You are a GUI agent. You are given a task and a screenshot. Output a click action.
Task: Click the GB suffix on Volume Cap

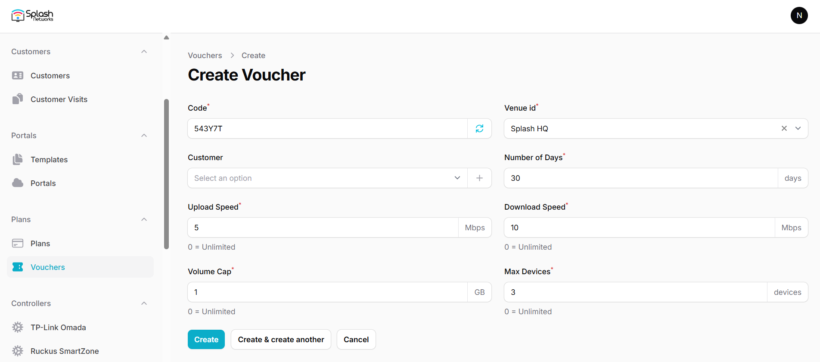click(479, 292)
